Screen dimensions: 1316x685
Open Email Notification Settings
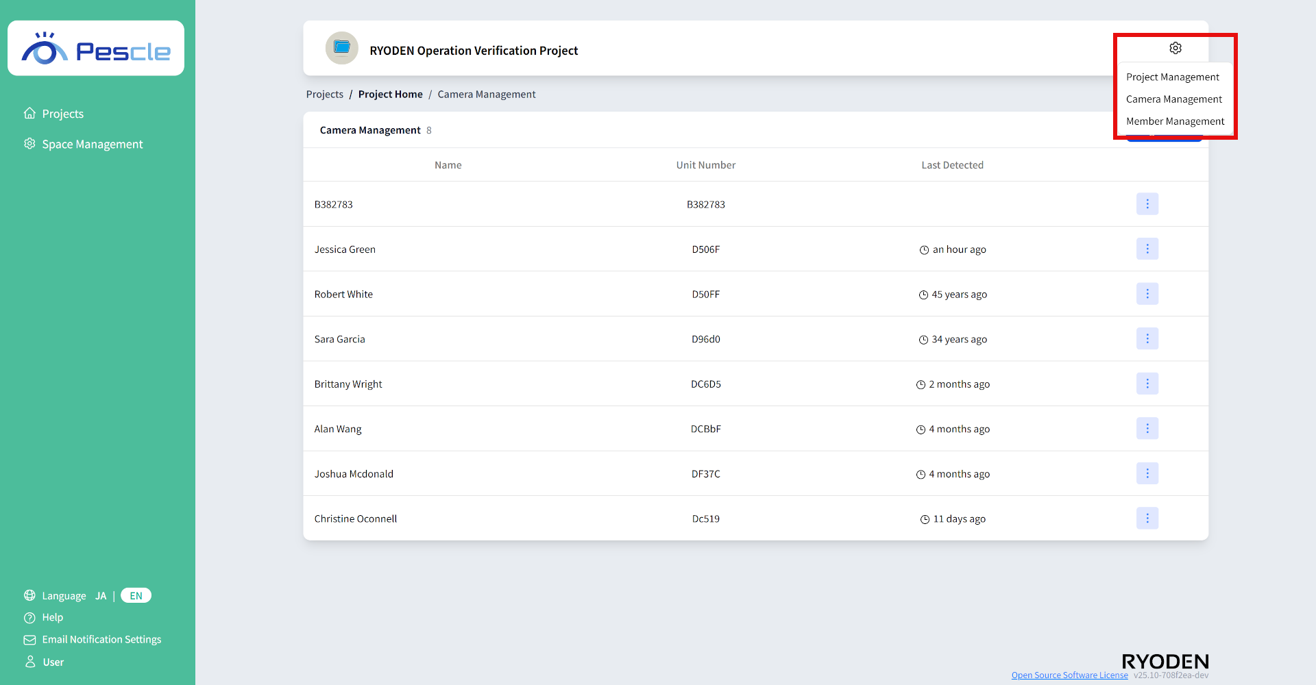tap(101, 640)
